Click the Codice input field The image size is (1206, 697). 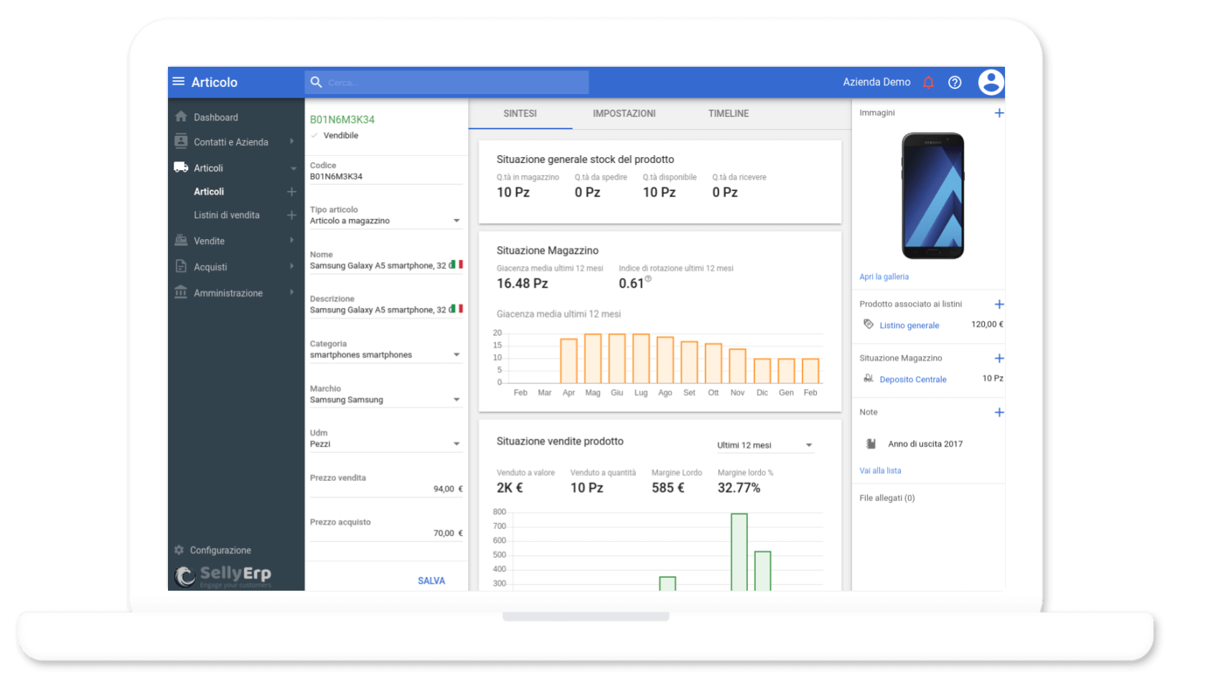(386, 176)
